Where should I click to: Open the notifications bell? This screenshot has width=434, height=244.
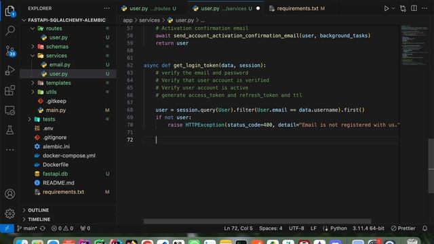(x=425, y=228)
